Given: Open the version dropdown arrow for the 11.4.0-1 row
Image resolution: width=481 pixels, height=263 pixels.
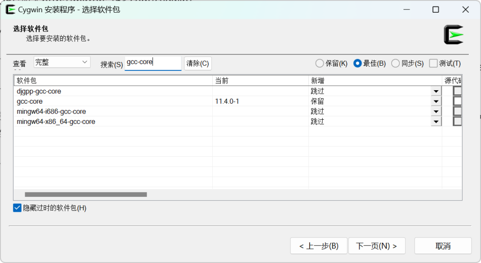Looking at the screenshot, I should click(x=436, y=101).
